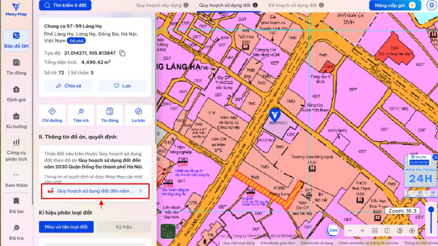Open the Tiện ích utilities panel
Image resolution: width=438 pixels, height=246 pixels.
81,114
